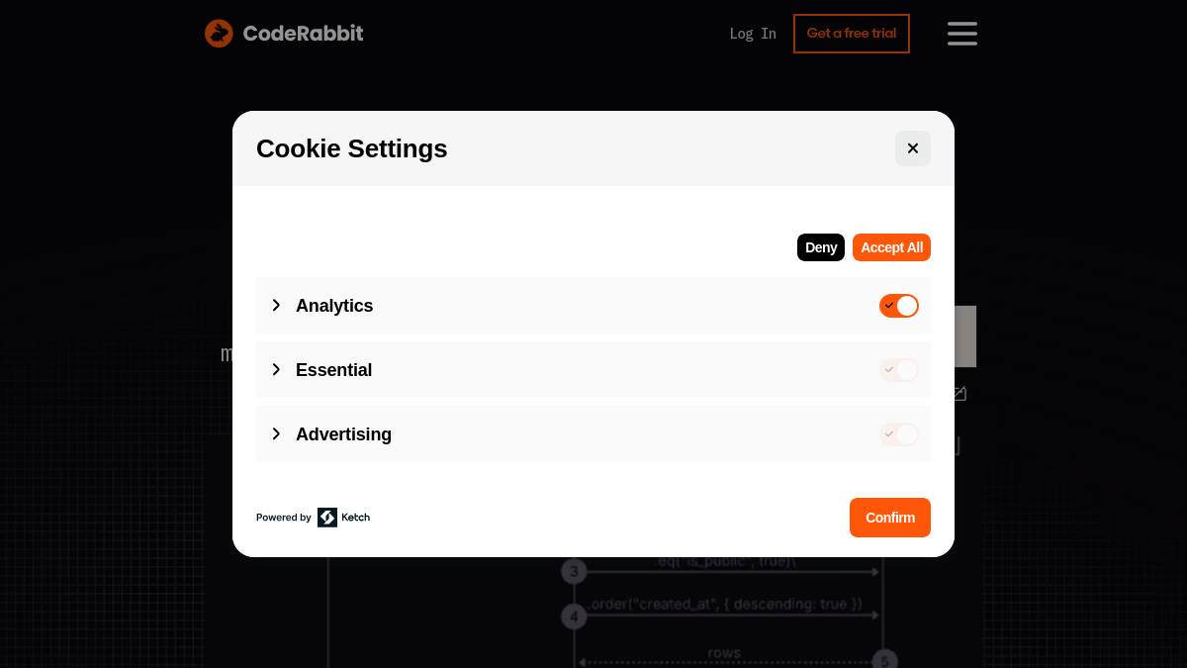Click the Analytics category label
Viewport: 1187px width, 668px height.
pos(334,306)
